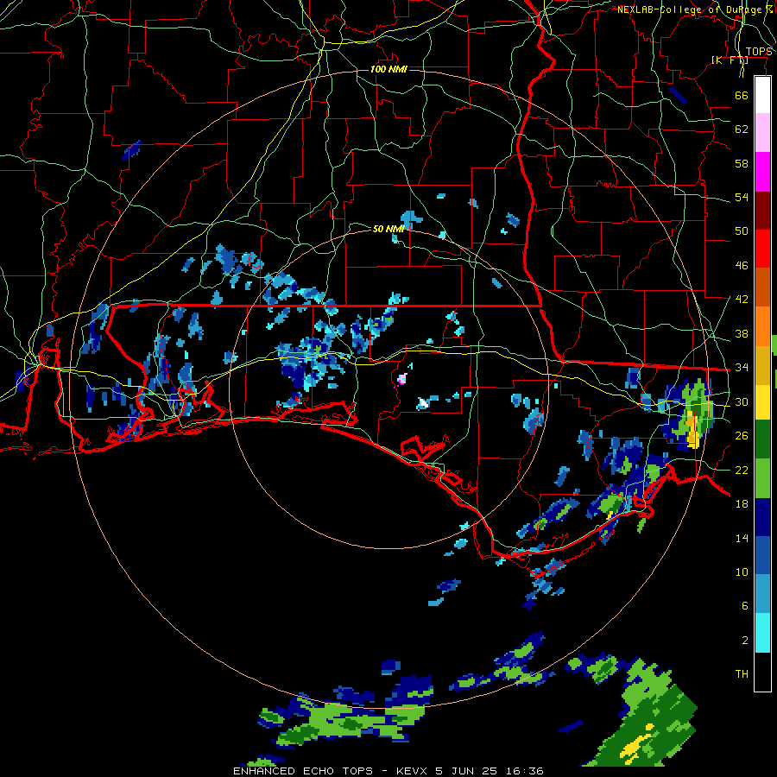Select the white swatch in the legend

[762, 95]
